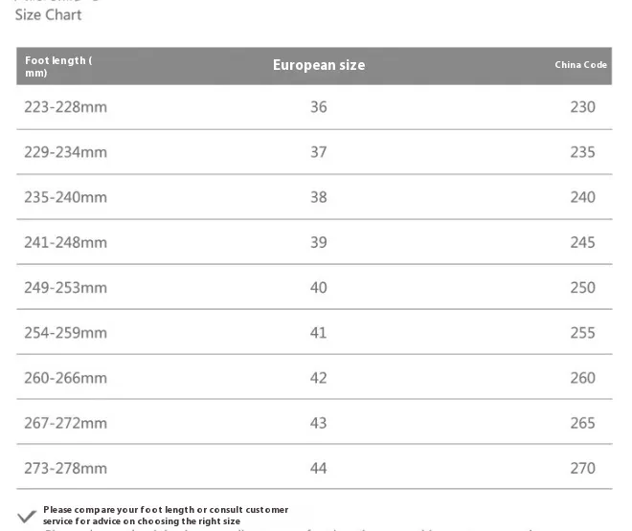Select the 249-253mm foot length cell
This screenshot has width=632, height=531.
point(66,288)
